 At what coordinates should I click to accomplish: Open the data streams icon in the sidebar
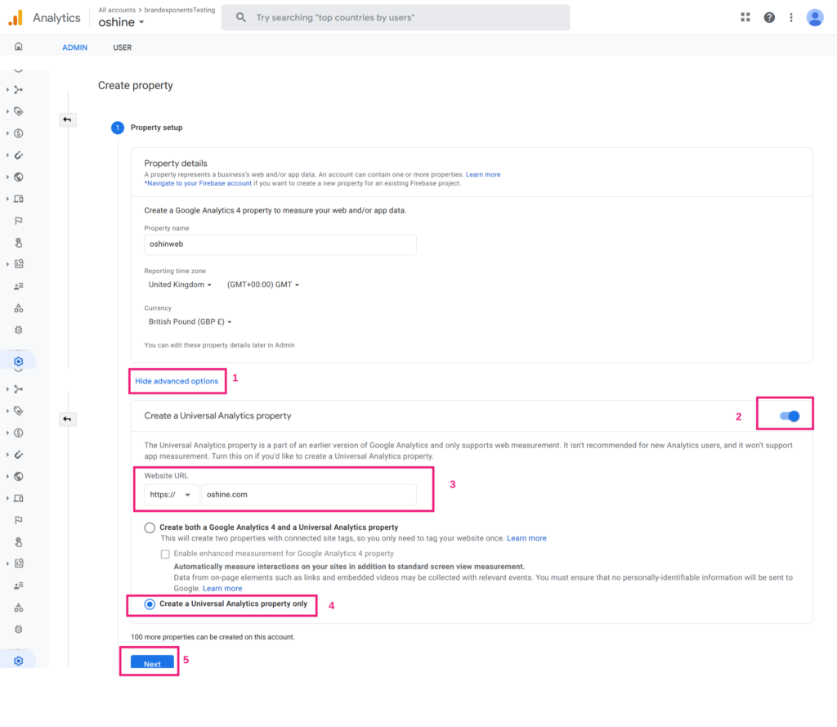[18, 89]
